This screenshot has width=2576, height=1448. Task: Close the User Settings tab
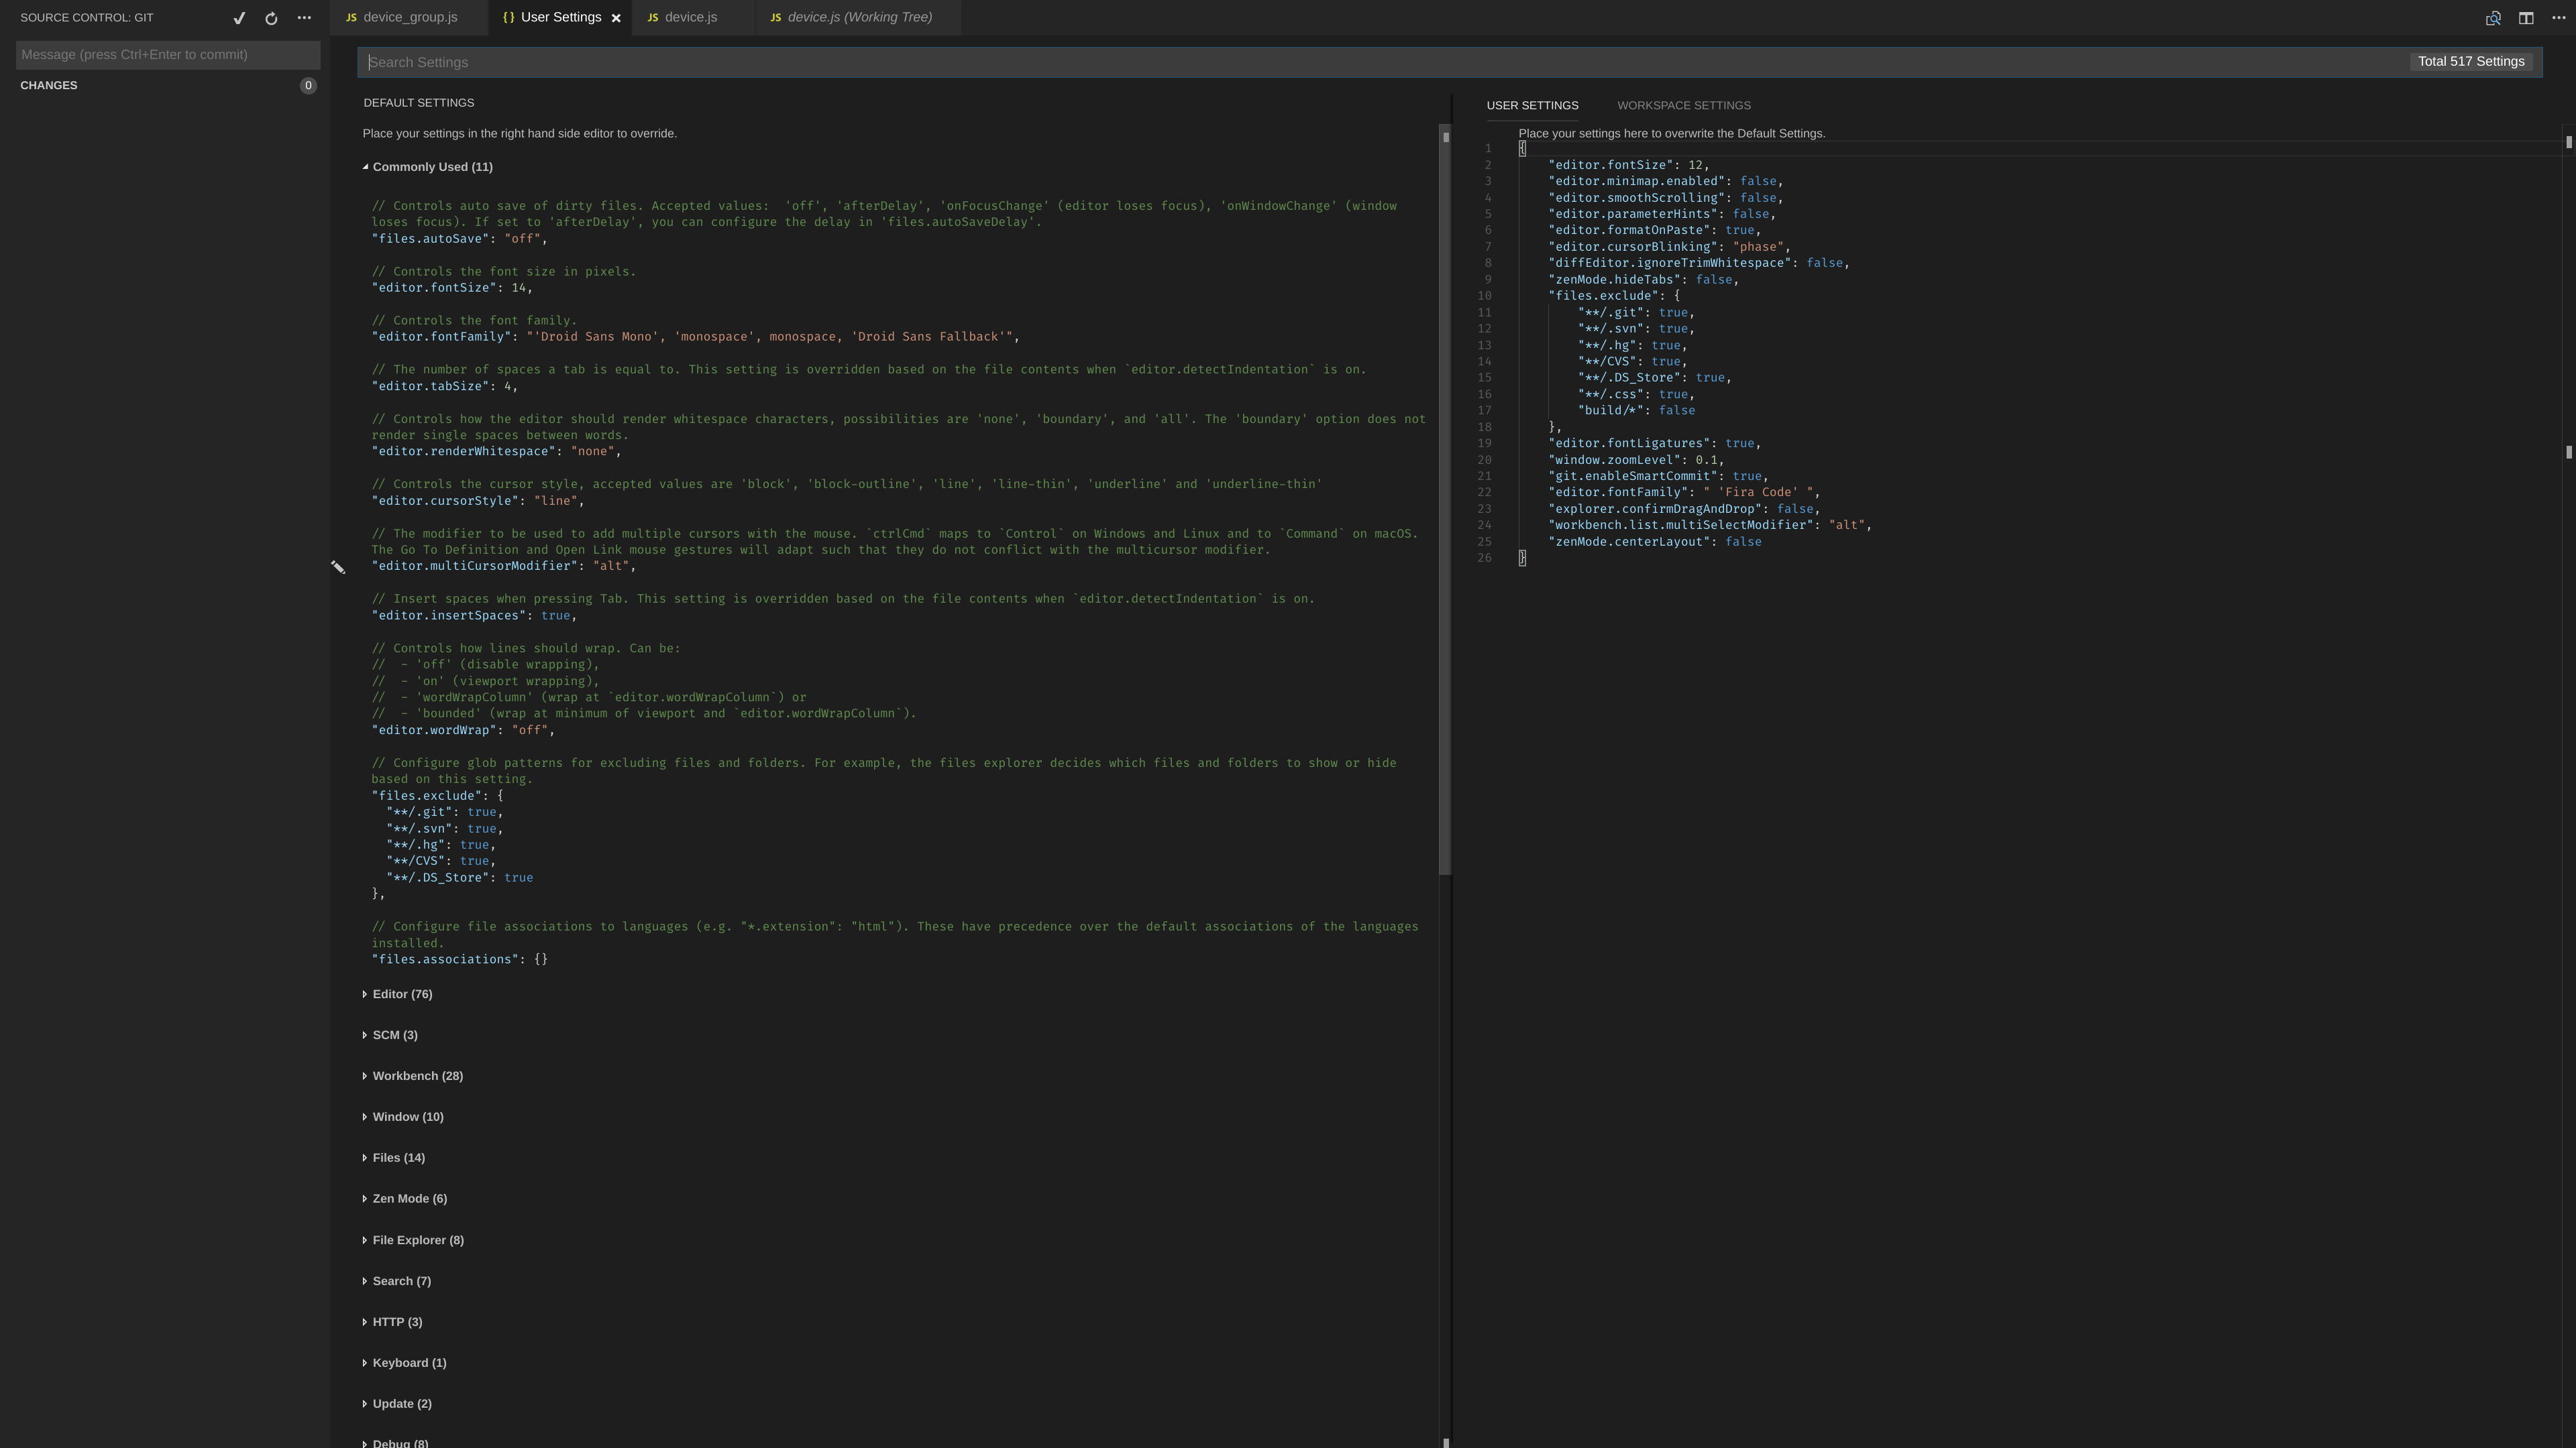click(x=616, y=18)
